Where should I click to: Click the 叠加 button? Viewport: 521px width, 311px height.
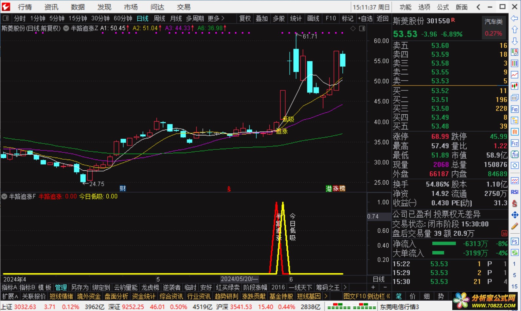coord(262,18)
